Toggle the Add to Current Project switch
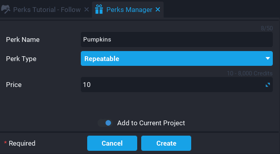Viewport: 280px width, 154px height. (x=105, y=123)
